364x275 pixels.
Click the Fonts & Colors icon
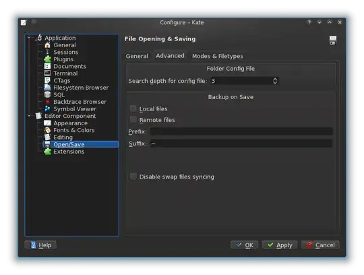[x=47, y=130]
